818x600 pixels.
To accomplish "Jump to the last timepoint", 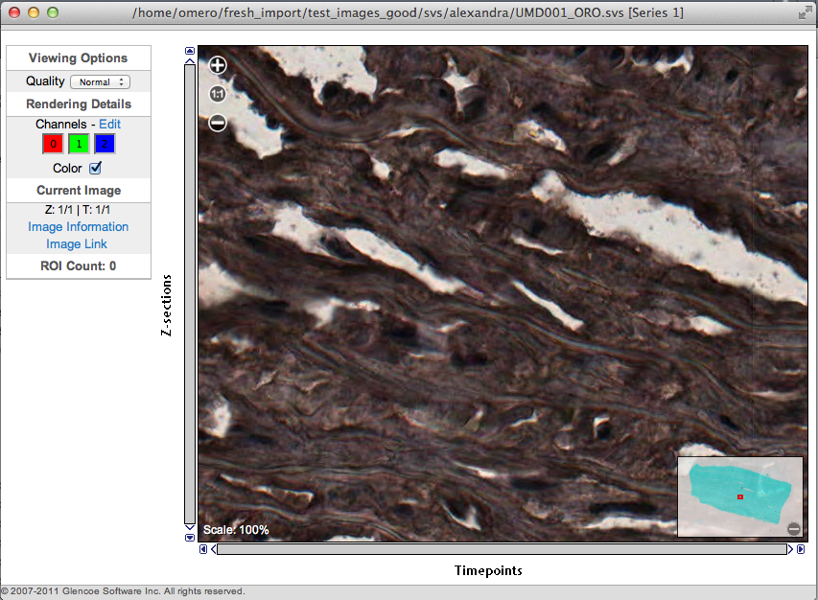I will pos(801,549).
